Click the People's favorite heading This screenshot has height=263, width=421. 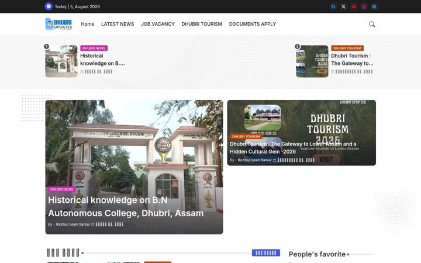(x=317, y=254)
